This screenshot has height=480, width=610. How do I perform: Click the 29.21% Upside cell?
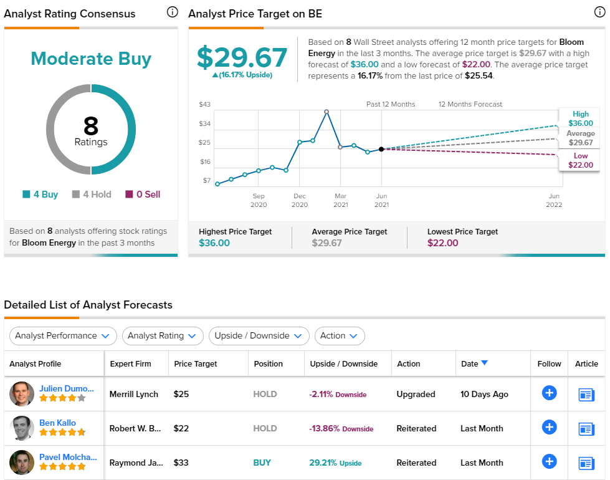click(x=335, y=463)
